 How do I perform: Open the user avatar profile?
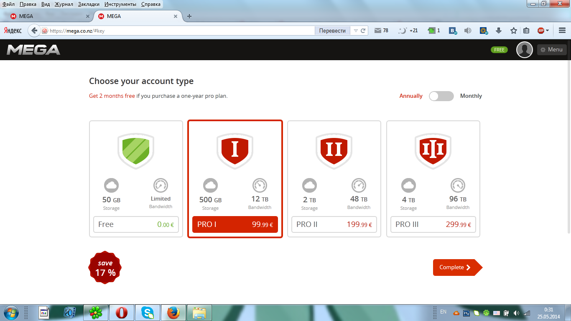pyautogui.click(x=525, y=50)
